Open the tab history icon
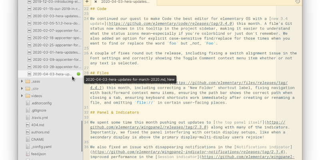This screenshot has height=160, width=320. tap(298, 2)
